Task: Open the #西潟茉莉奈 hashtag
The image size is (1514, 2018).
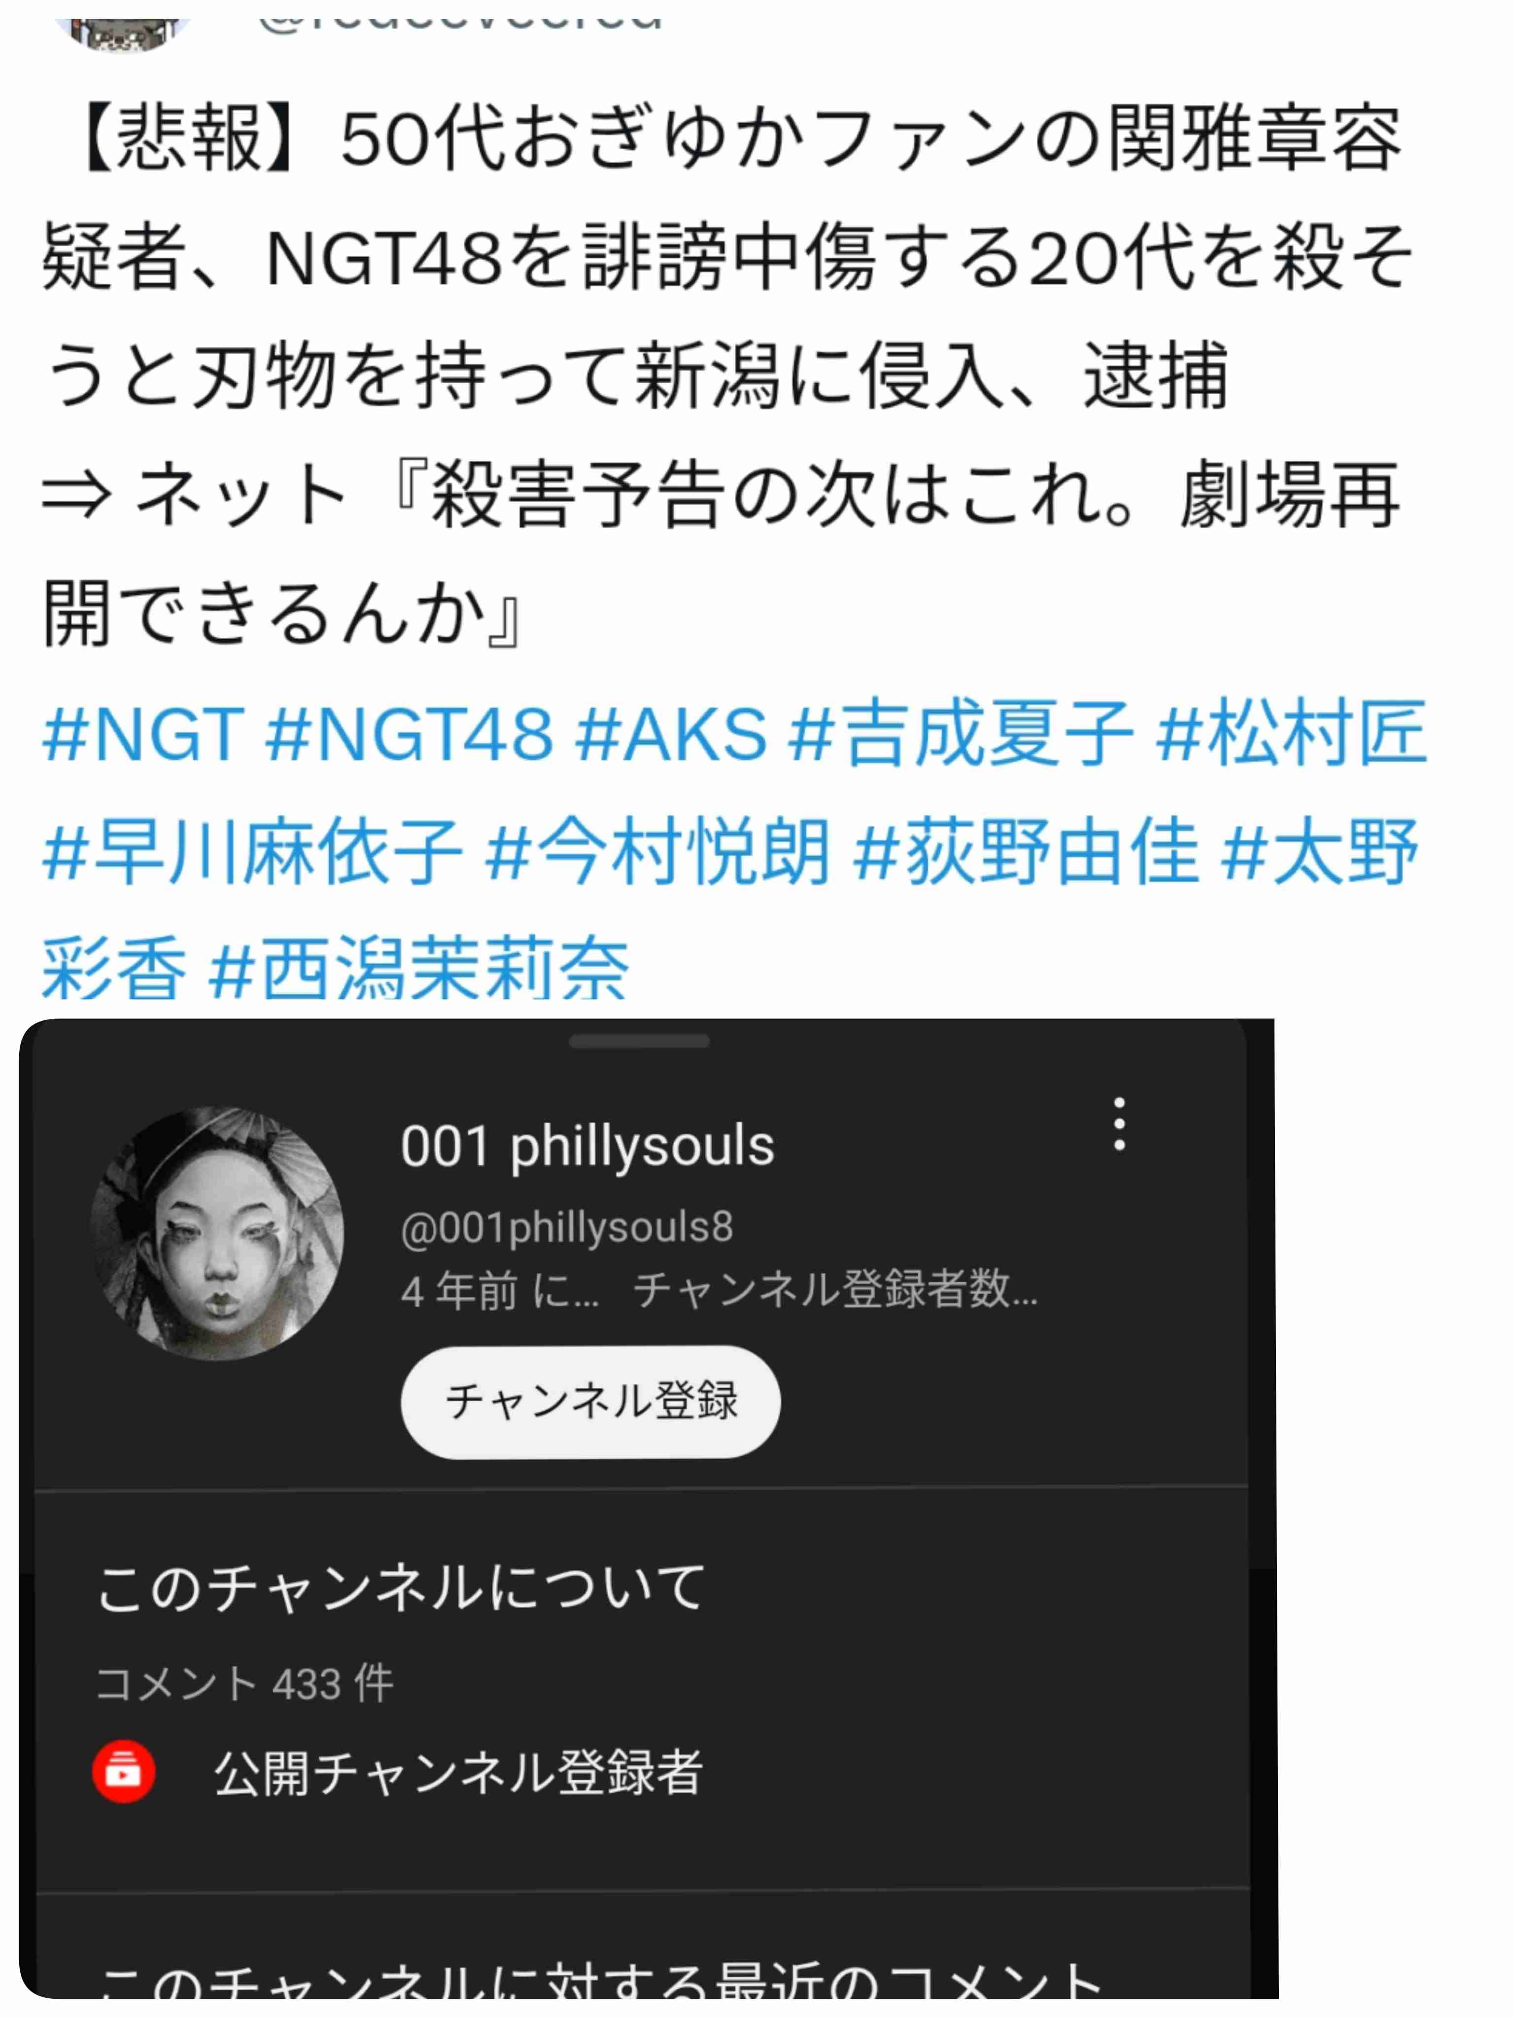Action: pyautogui.click(x=419, y=967)
